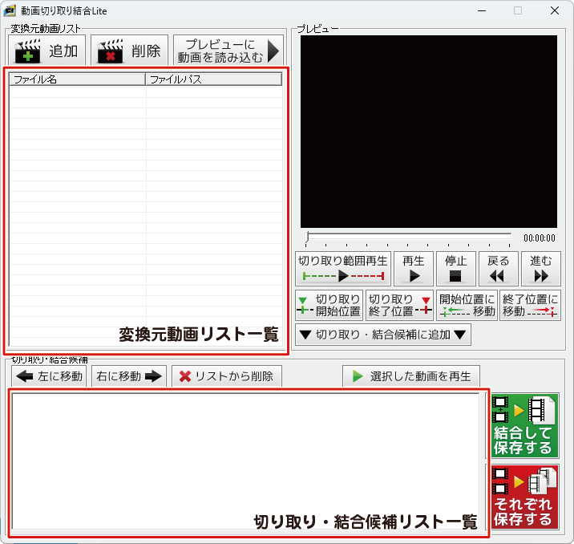Click the preview seek slider track
Image resolution: width=574 pixels, height=544 pixels.
tap(409, 237)
